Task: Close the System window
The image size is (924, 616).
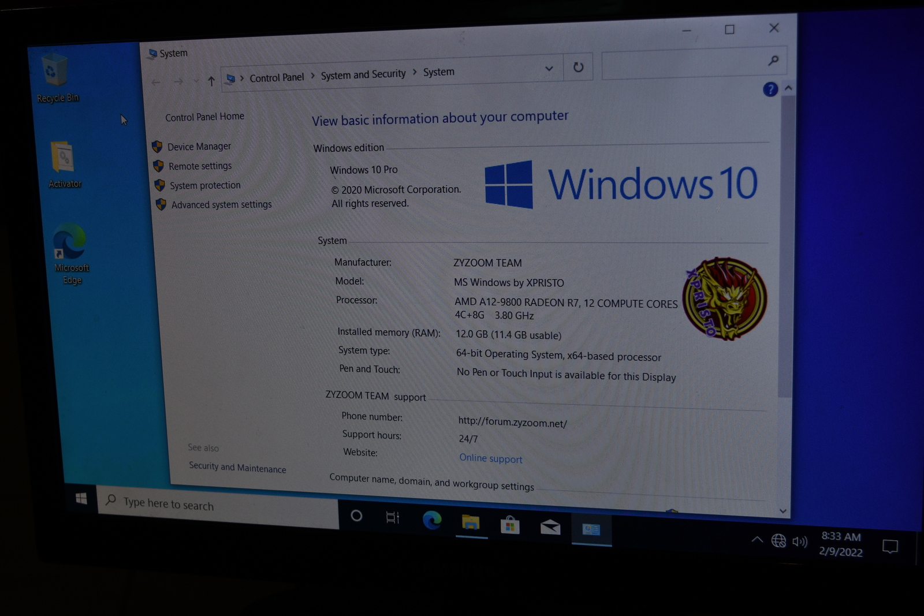Action: pos(774,28)
